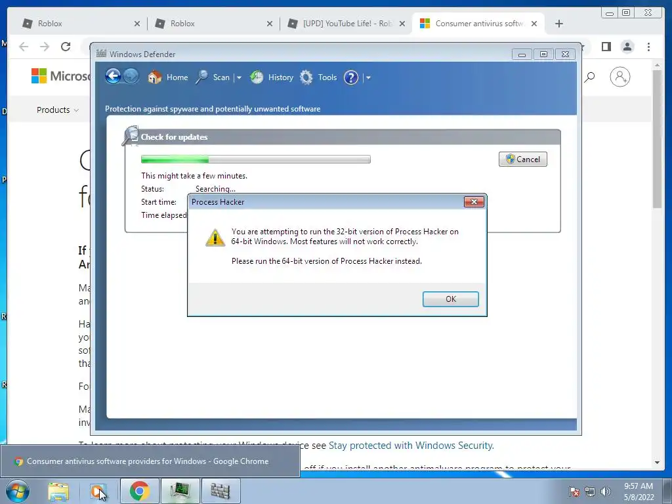Go back in Windows Defender
The width and height of the screenshot is (672, 504).
pos(113,77)
